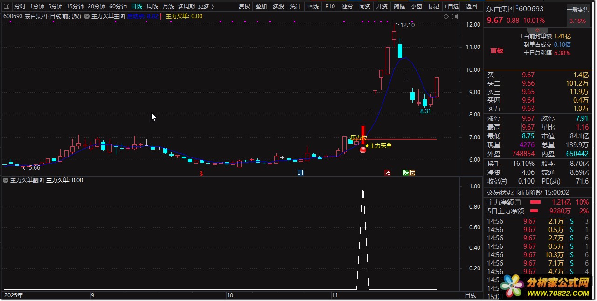The width and height of the screenshot is (597, 301).
Task: Toggle 复权 price adjustment
Action: pyautogui.click(x=244, y=7)
